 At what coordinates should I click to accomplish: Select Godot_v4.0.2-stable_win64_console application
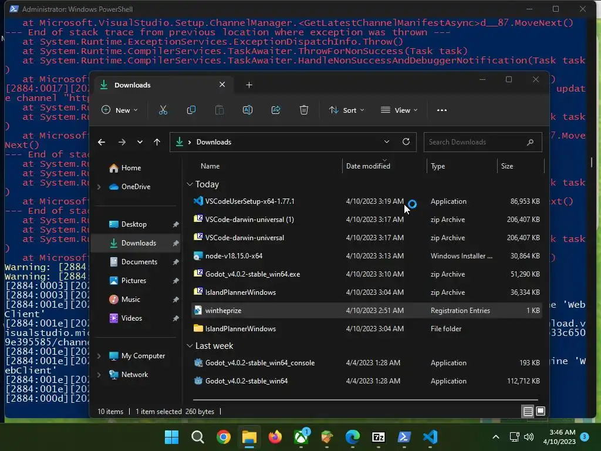[x=366, y=363]
